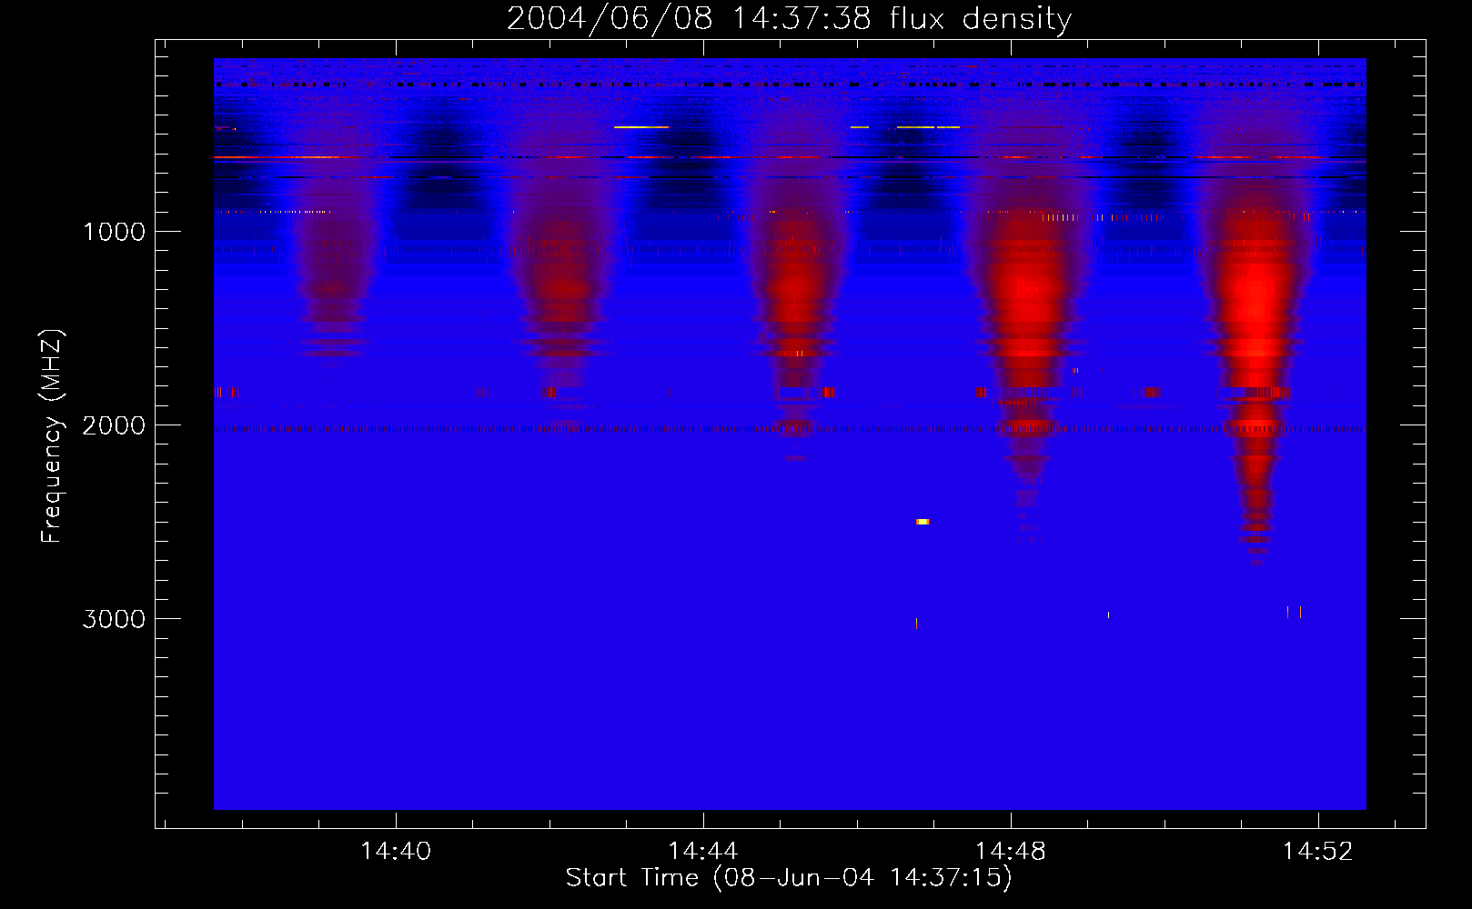Click the 14:40 time tick label
The width and height of the screenshot is (1472, 909).
point(396,851)
